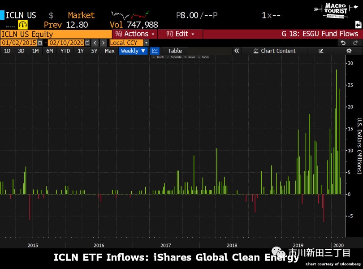Click the ICLN US ticker label
The width and height of the screenshot is (363, 269).
coord(21,15)
